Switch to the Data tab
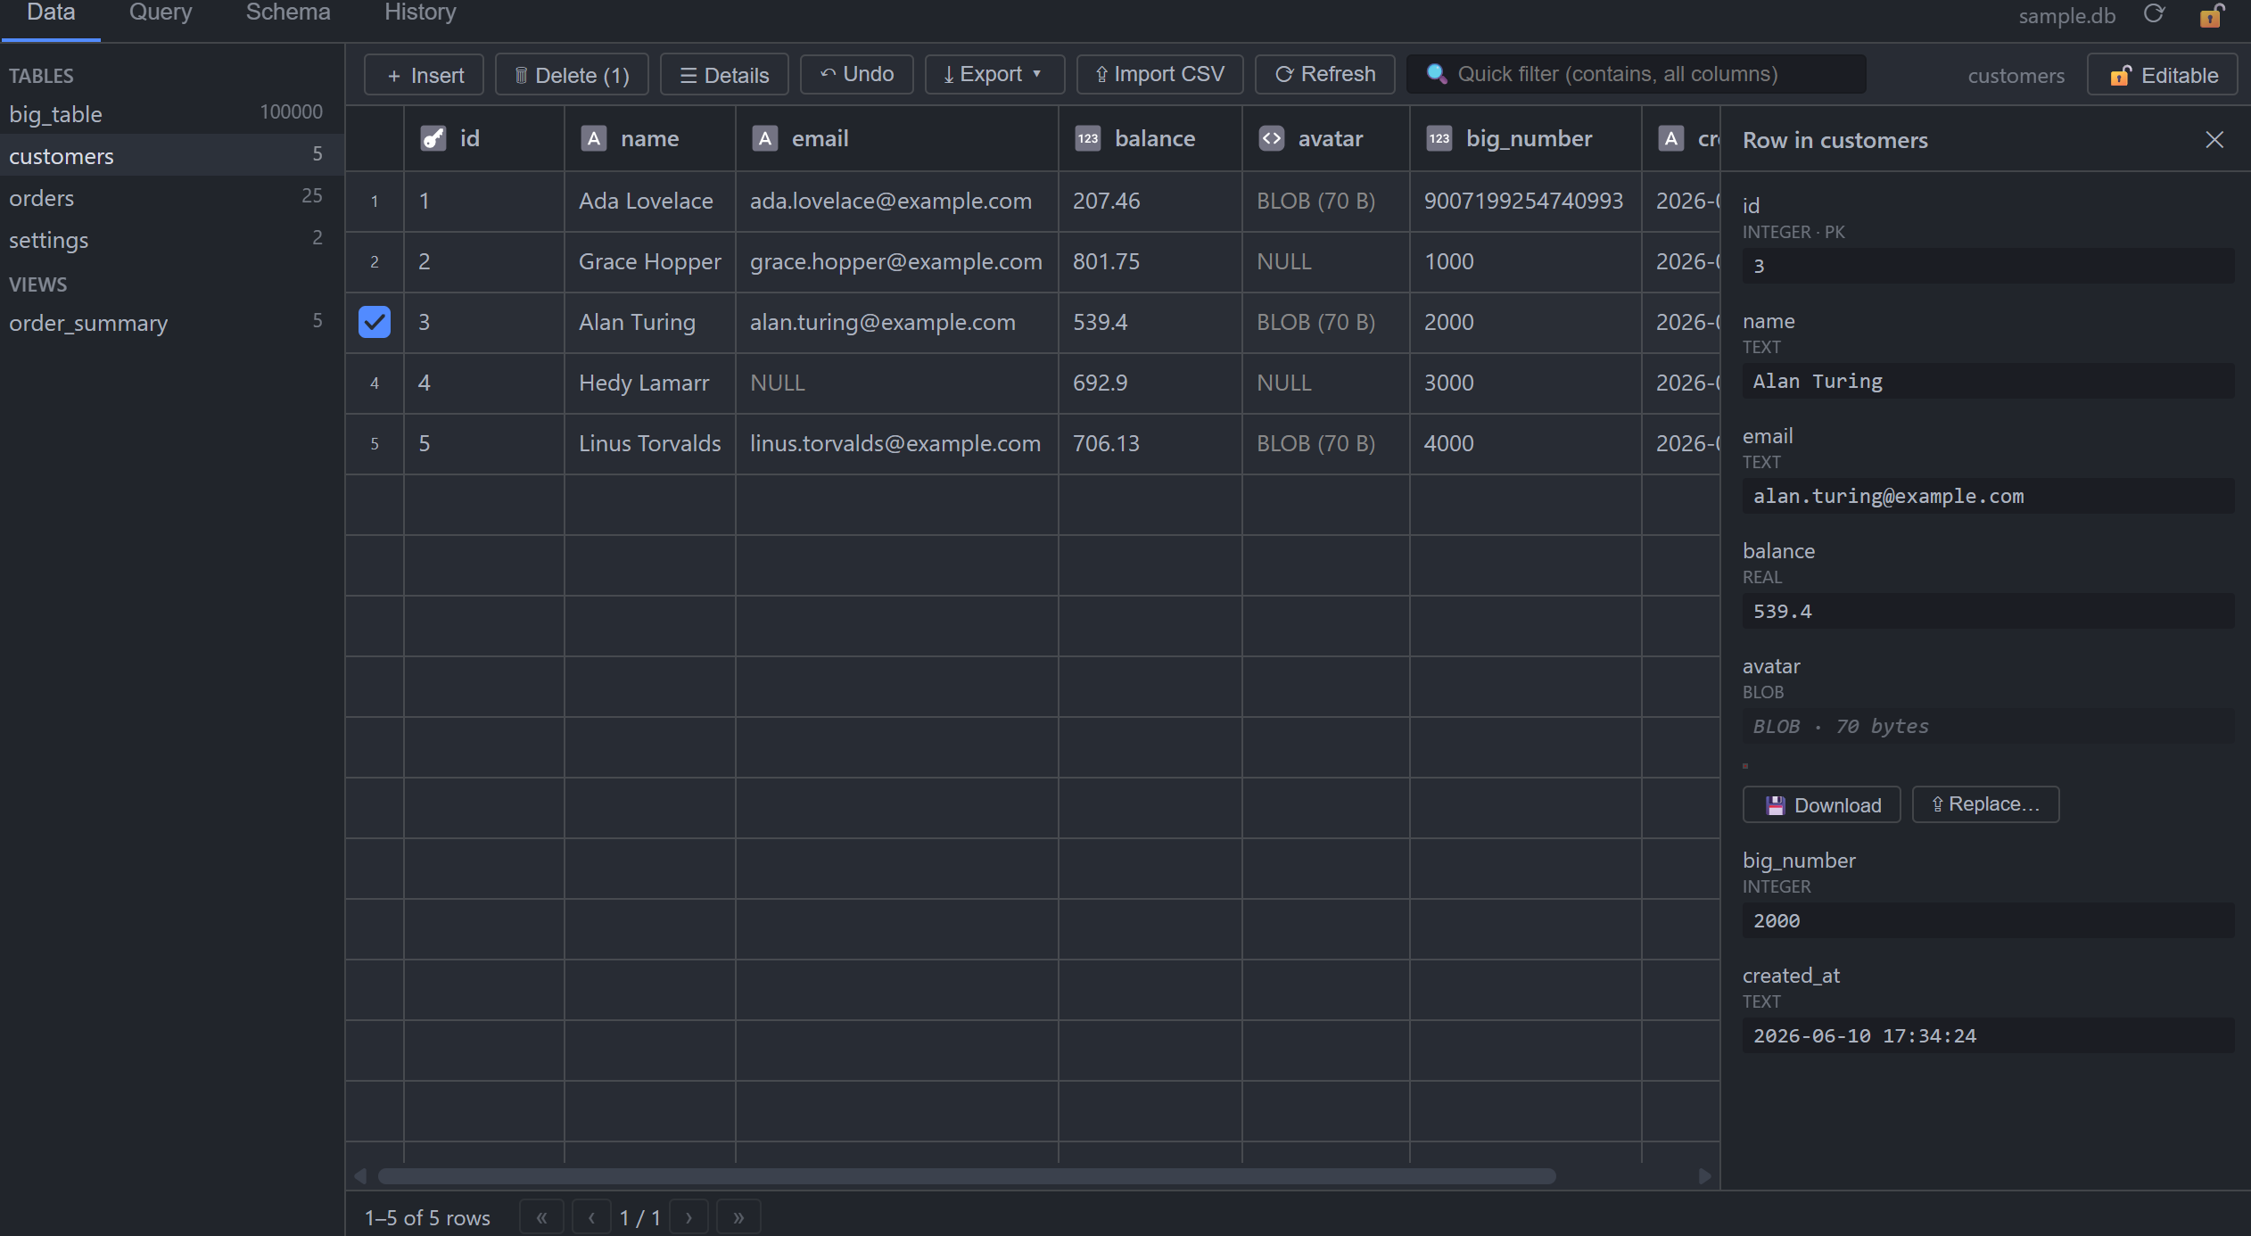2251x1236 pixels. [51, 13]
